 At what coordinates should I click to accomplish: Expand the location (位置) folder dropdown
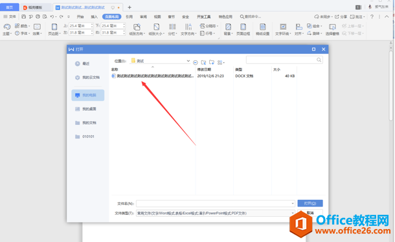188,61
